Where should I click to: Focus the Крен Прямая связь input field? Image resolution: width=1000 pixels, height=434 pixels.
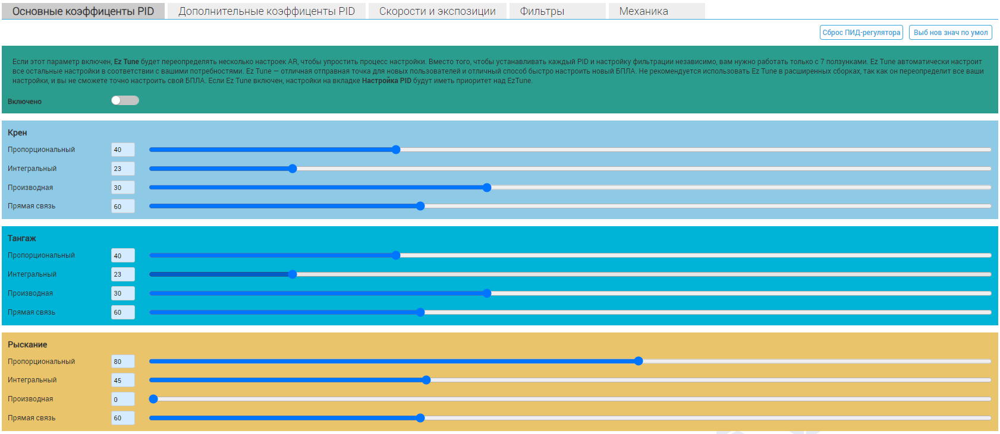123,207
